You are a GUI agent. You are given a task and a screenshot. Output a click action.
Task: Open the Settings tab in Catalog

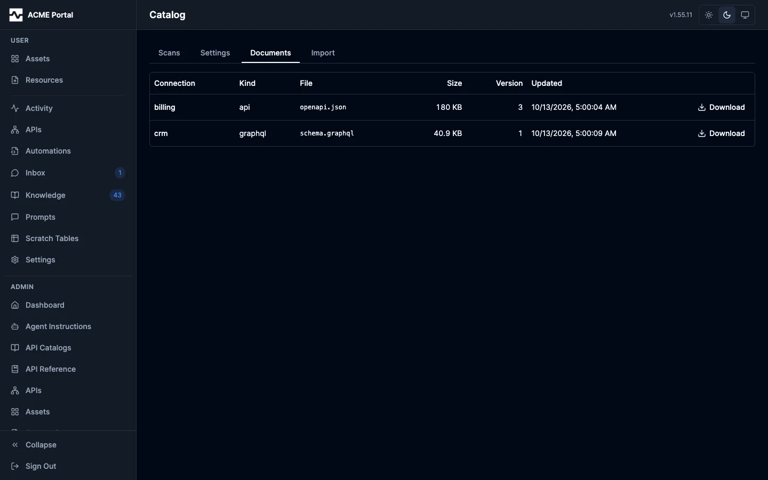coord(215,53)
